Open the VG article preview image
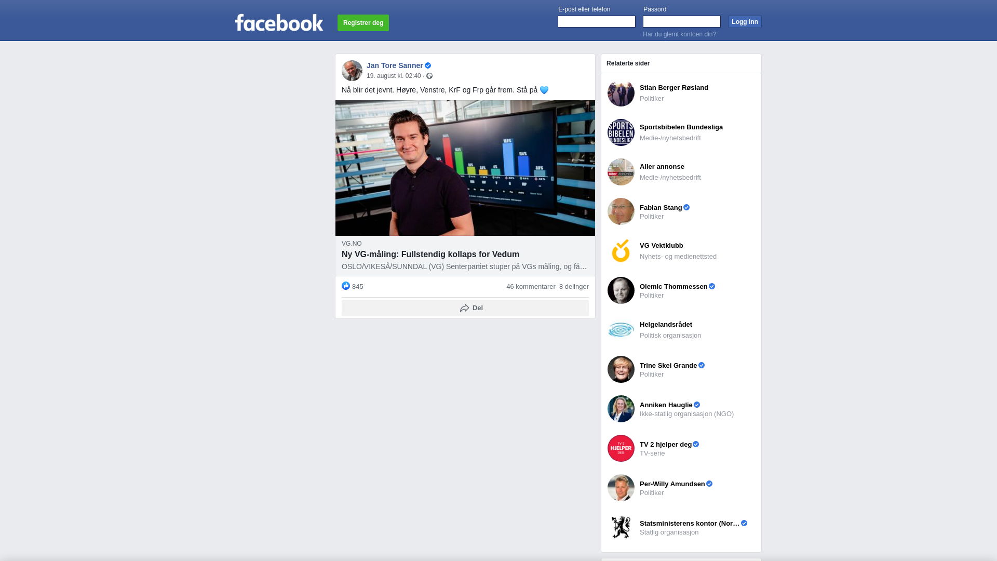The height and width of the screenshot is (561, 997). (465, 168)
